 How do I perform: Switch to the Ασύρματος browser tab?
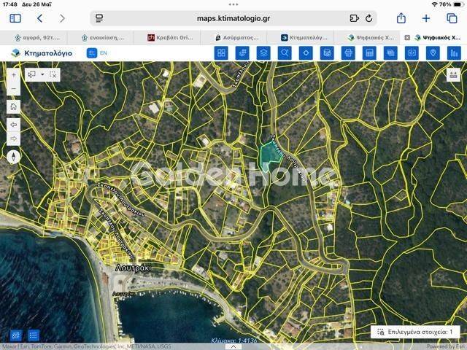pos(238,36)
